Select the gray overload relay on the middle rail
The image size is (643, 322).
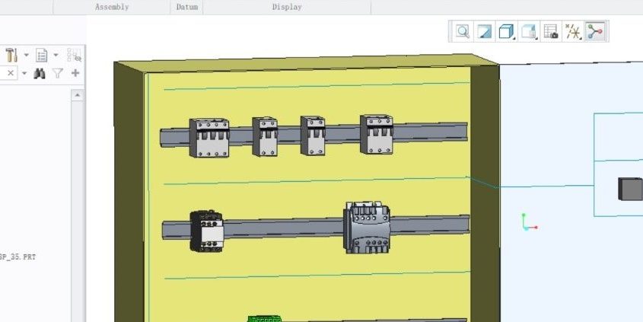point(367,228)
